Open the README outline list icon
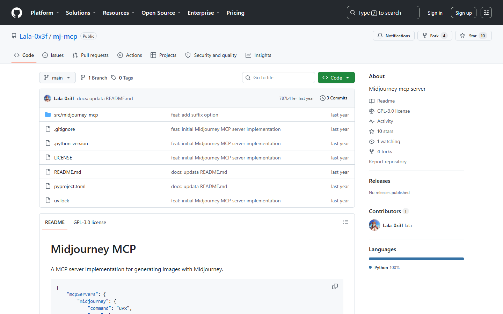This screenshot has height=314, width=503. pyautogui.click(x=346, y=222)
